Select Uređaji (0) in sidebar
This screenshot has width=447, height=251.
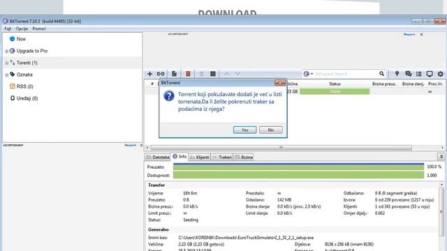point(27,98)
